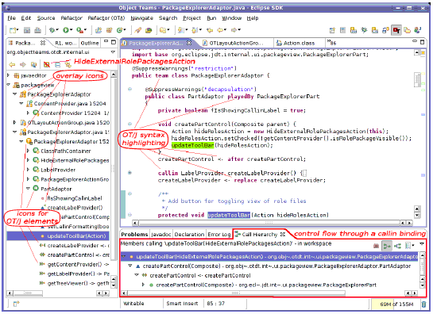
Task: Click the Package Explorer forward arrow
Action: click(23, 64)
